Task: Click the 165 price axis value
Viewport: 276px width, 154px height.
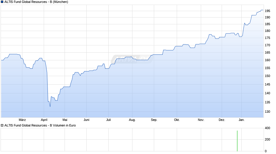Action: click(x=267, y=52)
